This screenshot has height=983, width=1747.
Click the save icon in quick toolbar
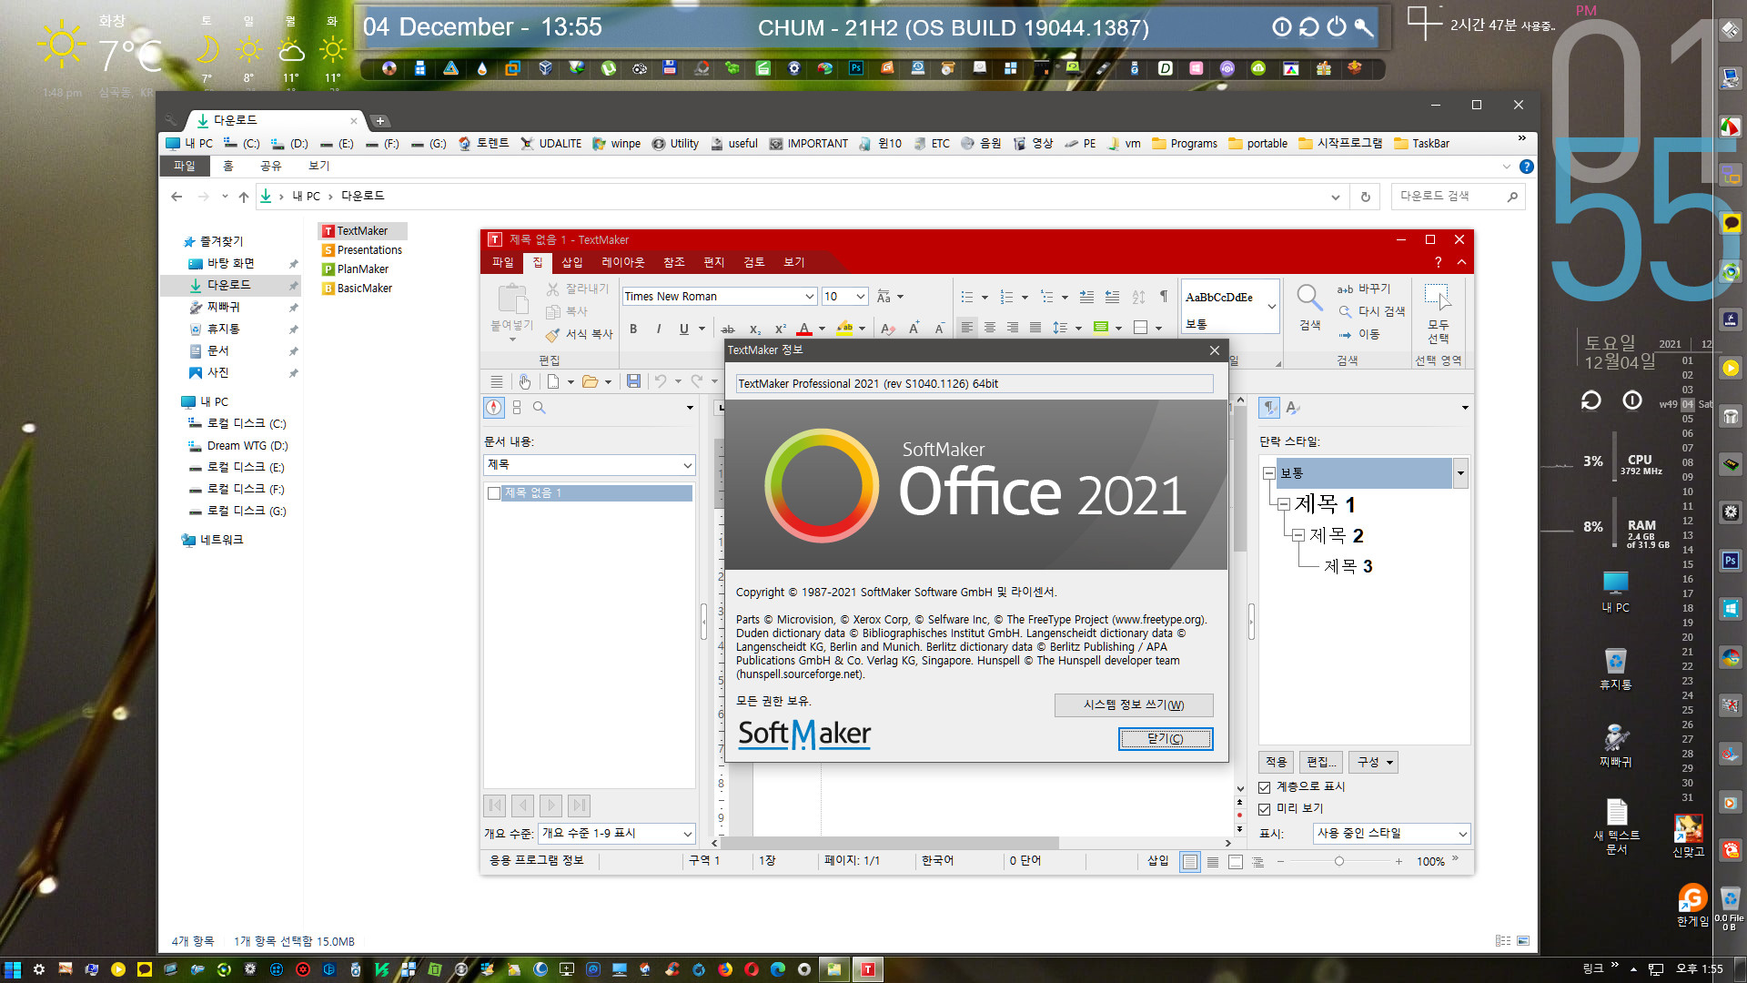click(x=633, y=381)
